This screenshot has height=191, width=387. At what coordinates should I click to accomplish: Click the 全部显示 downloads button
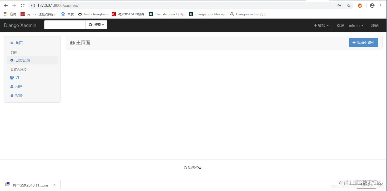[366, 185]
